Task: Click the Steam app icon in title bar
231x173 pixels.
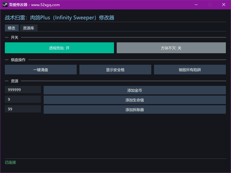Action: (x=5, y=5)
